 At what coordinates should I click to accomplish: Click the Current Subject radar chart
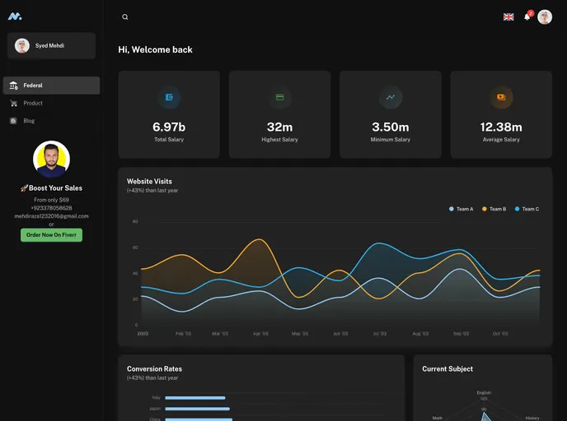484,409
